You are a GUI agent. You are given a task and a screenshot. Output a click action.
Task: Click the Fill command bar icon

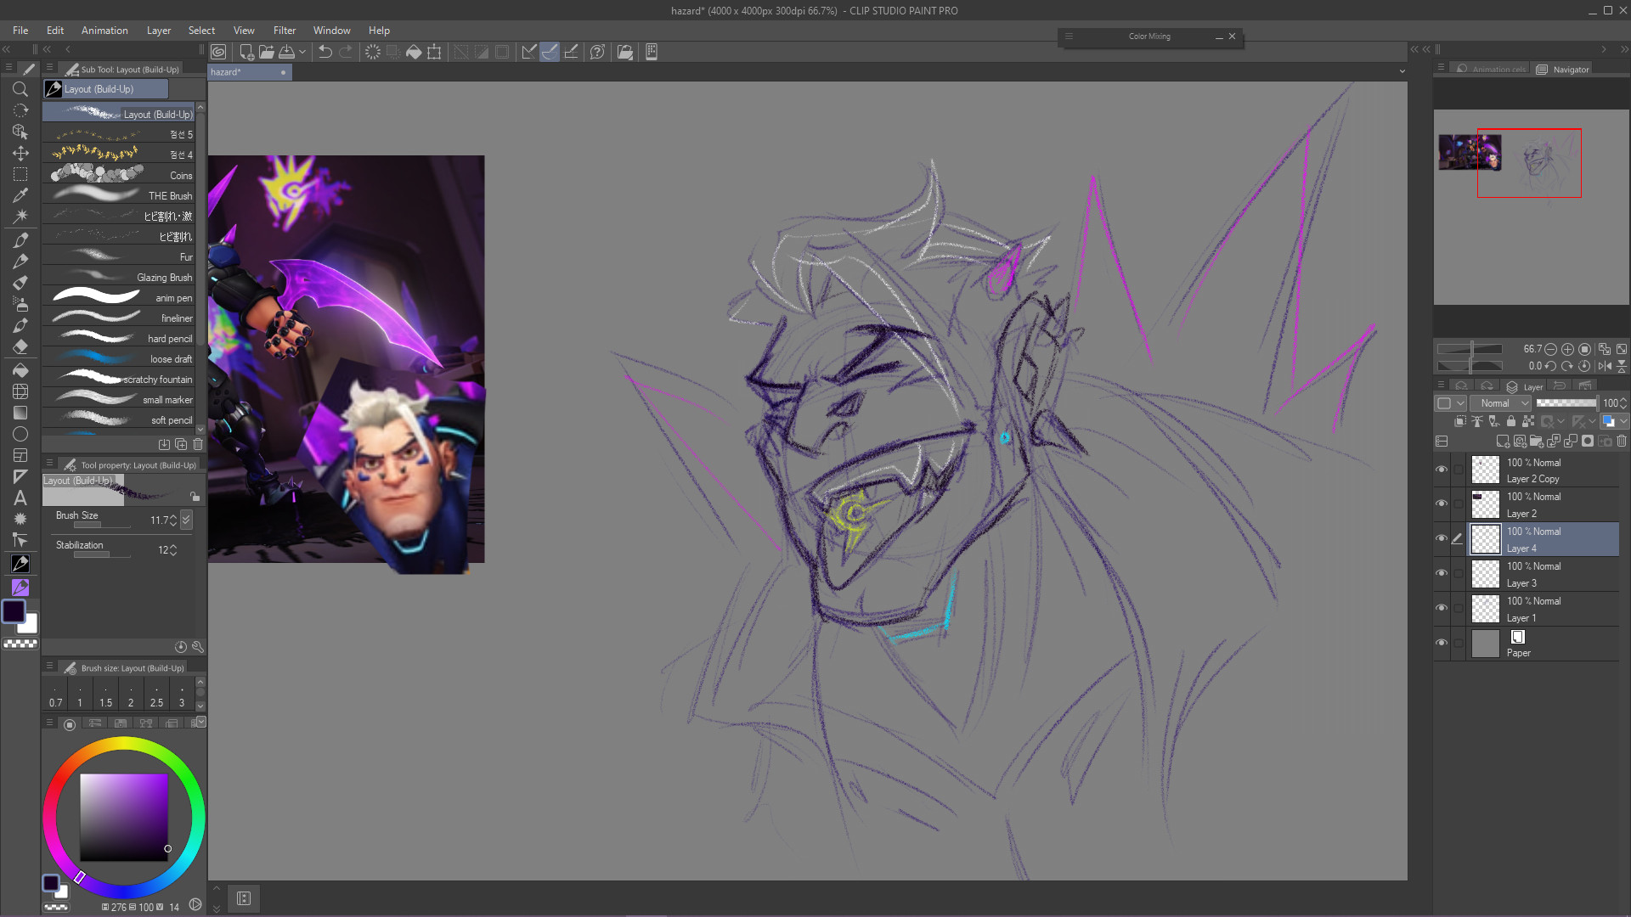point(414,52)
